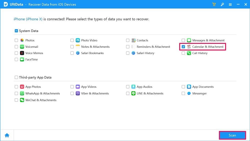The image size is (250, 141).
Task: Click the FaceTime camera icon
Action: (x=22, y=60)
